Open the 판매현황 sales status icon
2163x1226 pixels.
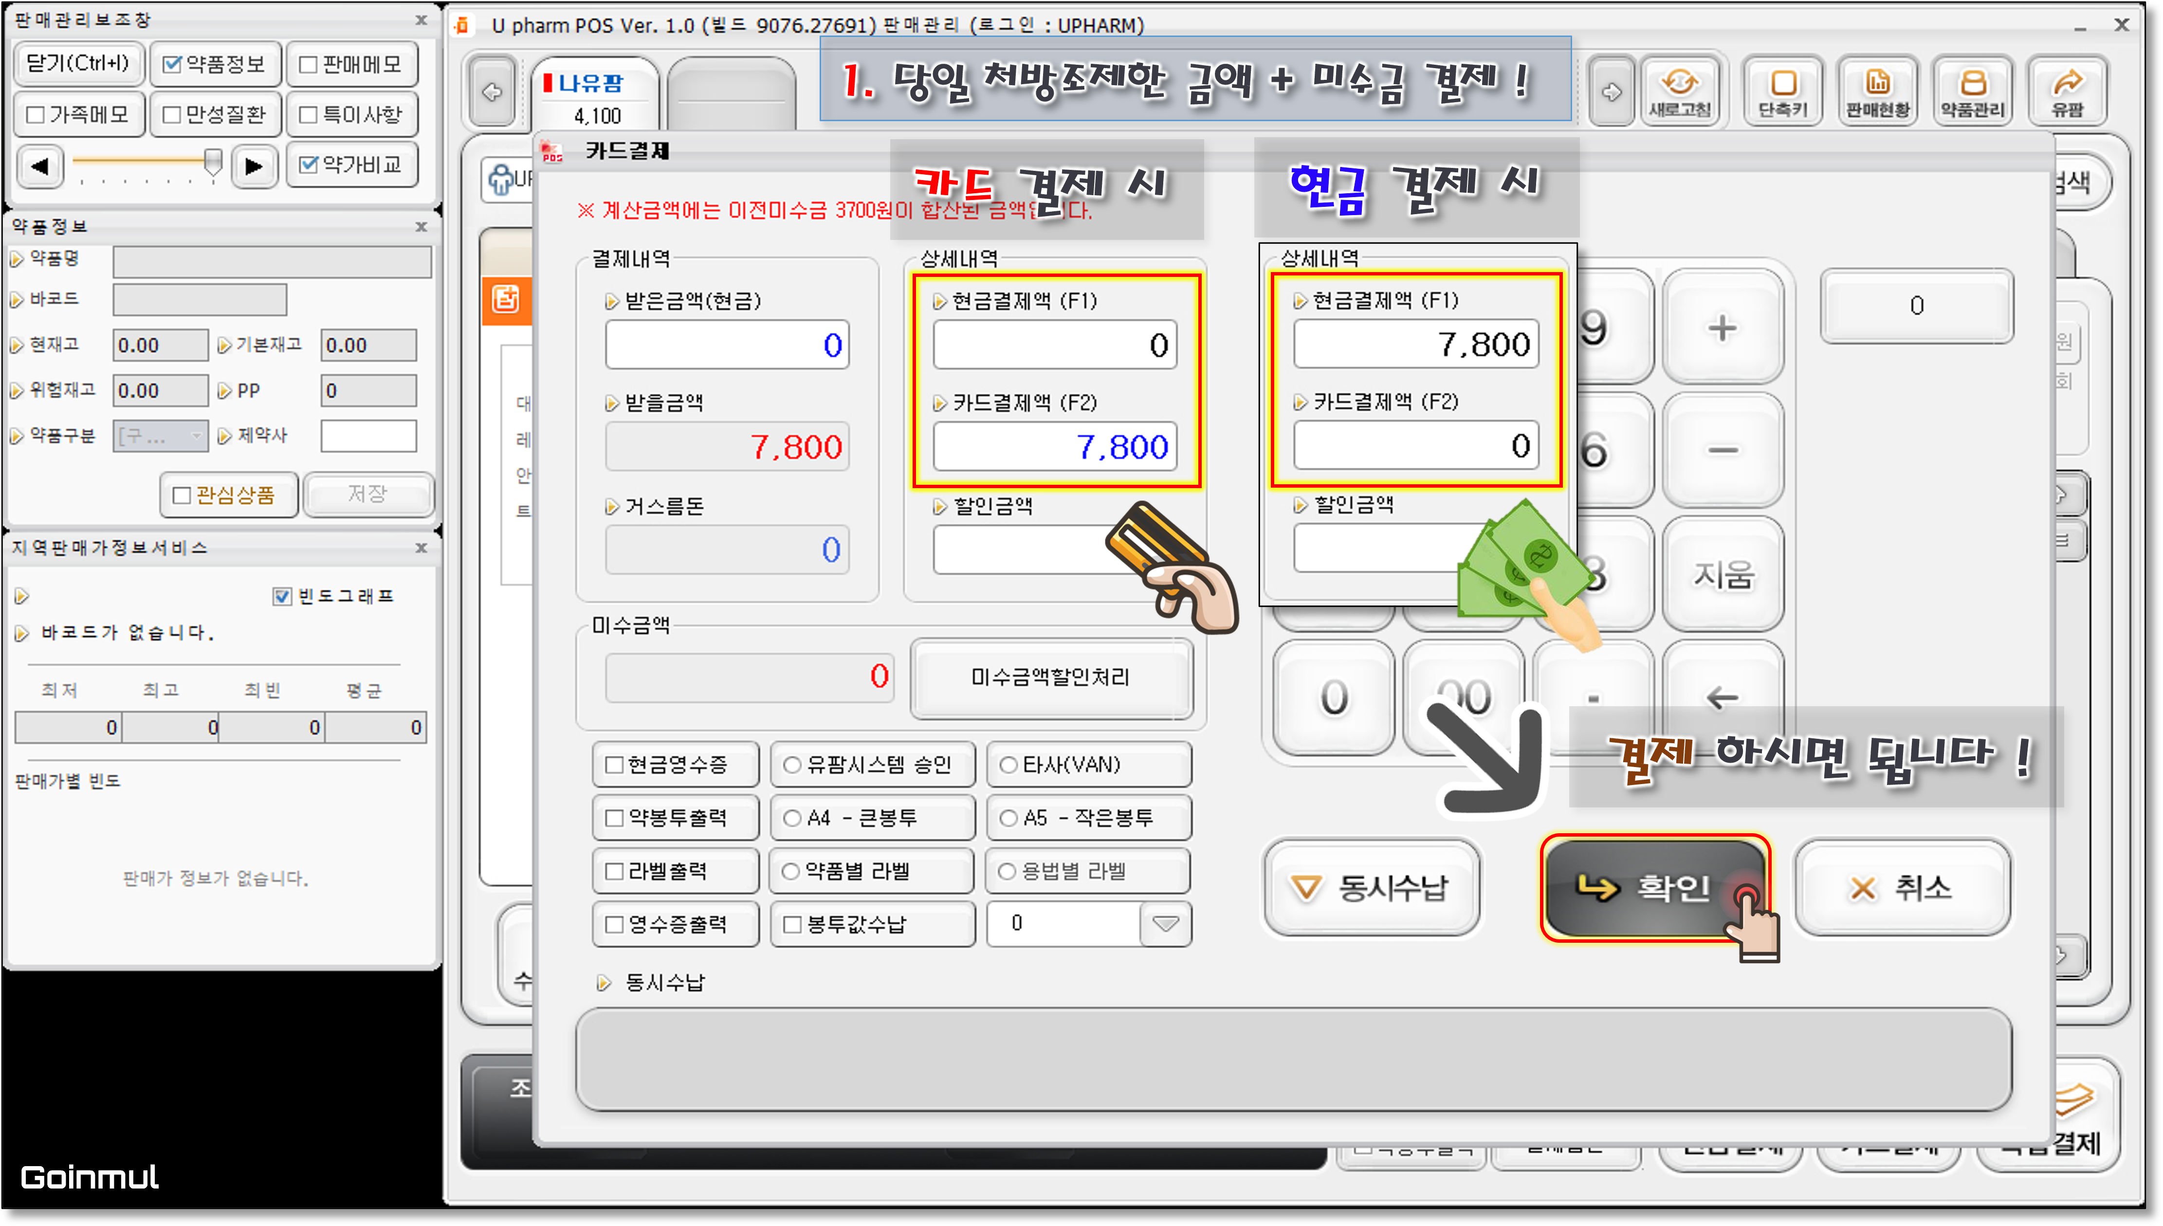[1878, 92]
